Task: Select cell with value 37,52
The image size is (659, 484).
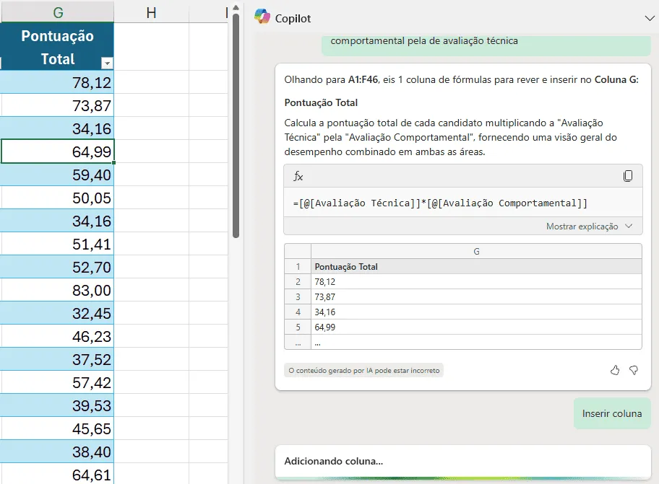Action: coord(57,359)
